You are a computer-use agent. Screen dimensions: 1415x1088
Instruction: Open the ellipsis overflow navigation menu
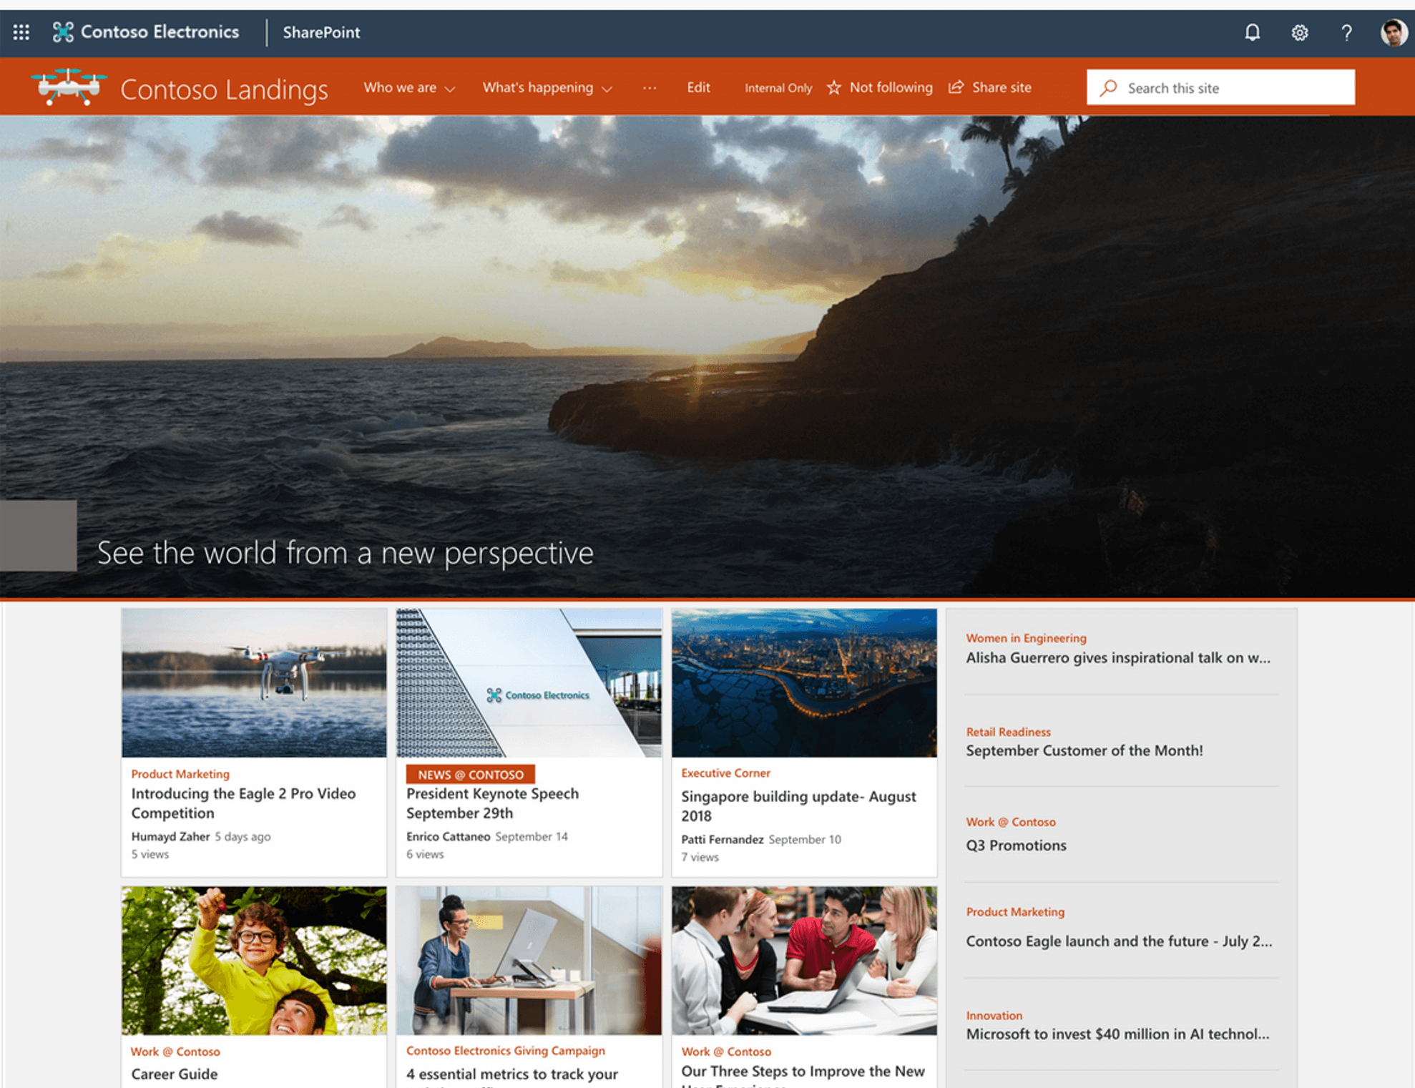(649, 87)
